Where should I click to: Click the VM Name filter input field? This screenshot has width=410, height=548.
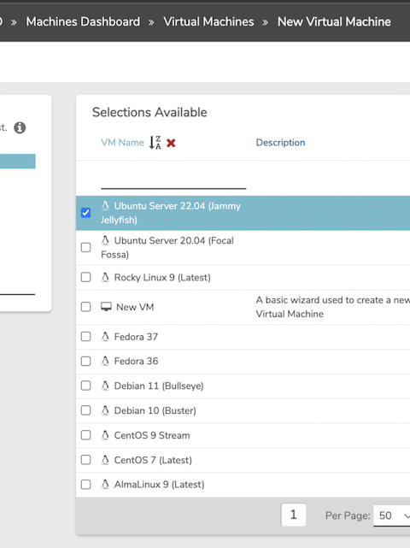pyautogui.click(x=173, y=180)
